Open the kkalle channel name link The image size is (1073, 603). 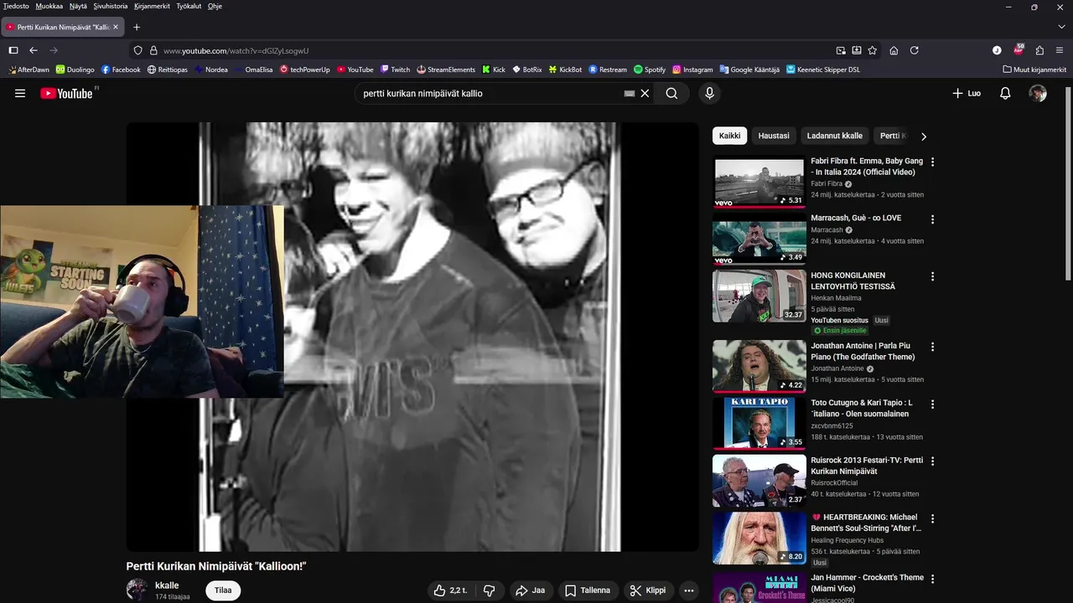pos(167,585)
